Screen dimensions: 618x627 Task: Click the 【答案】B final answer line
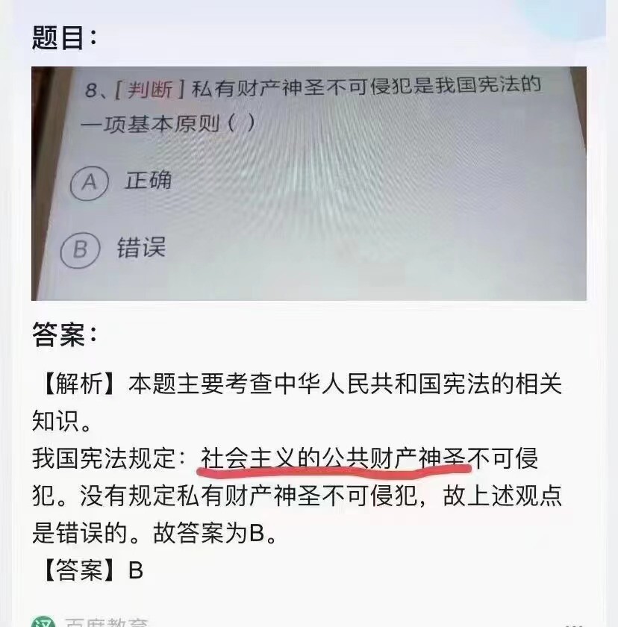point(92,570)
